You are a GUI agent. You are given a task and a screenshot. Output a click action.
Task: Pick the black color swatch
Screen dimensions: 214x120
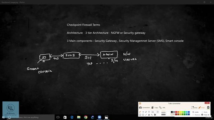click(172, 112)
